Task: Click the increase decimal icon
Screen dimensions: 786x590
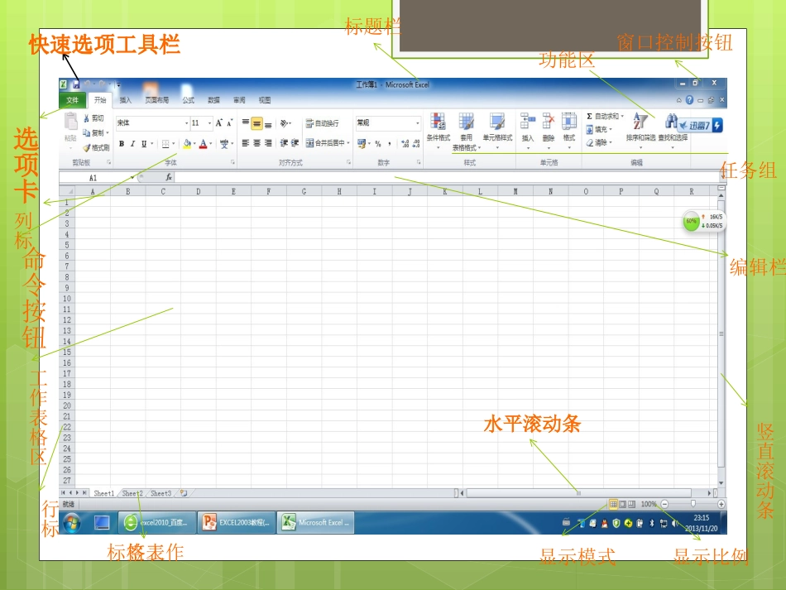Action: click(x=405, y=144)
